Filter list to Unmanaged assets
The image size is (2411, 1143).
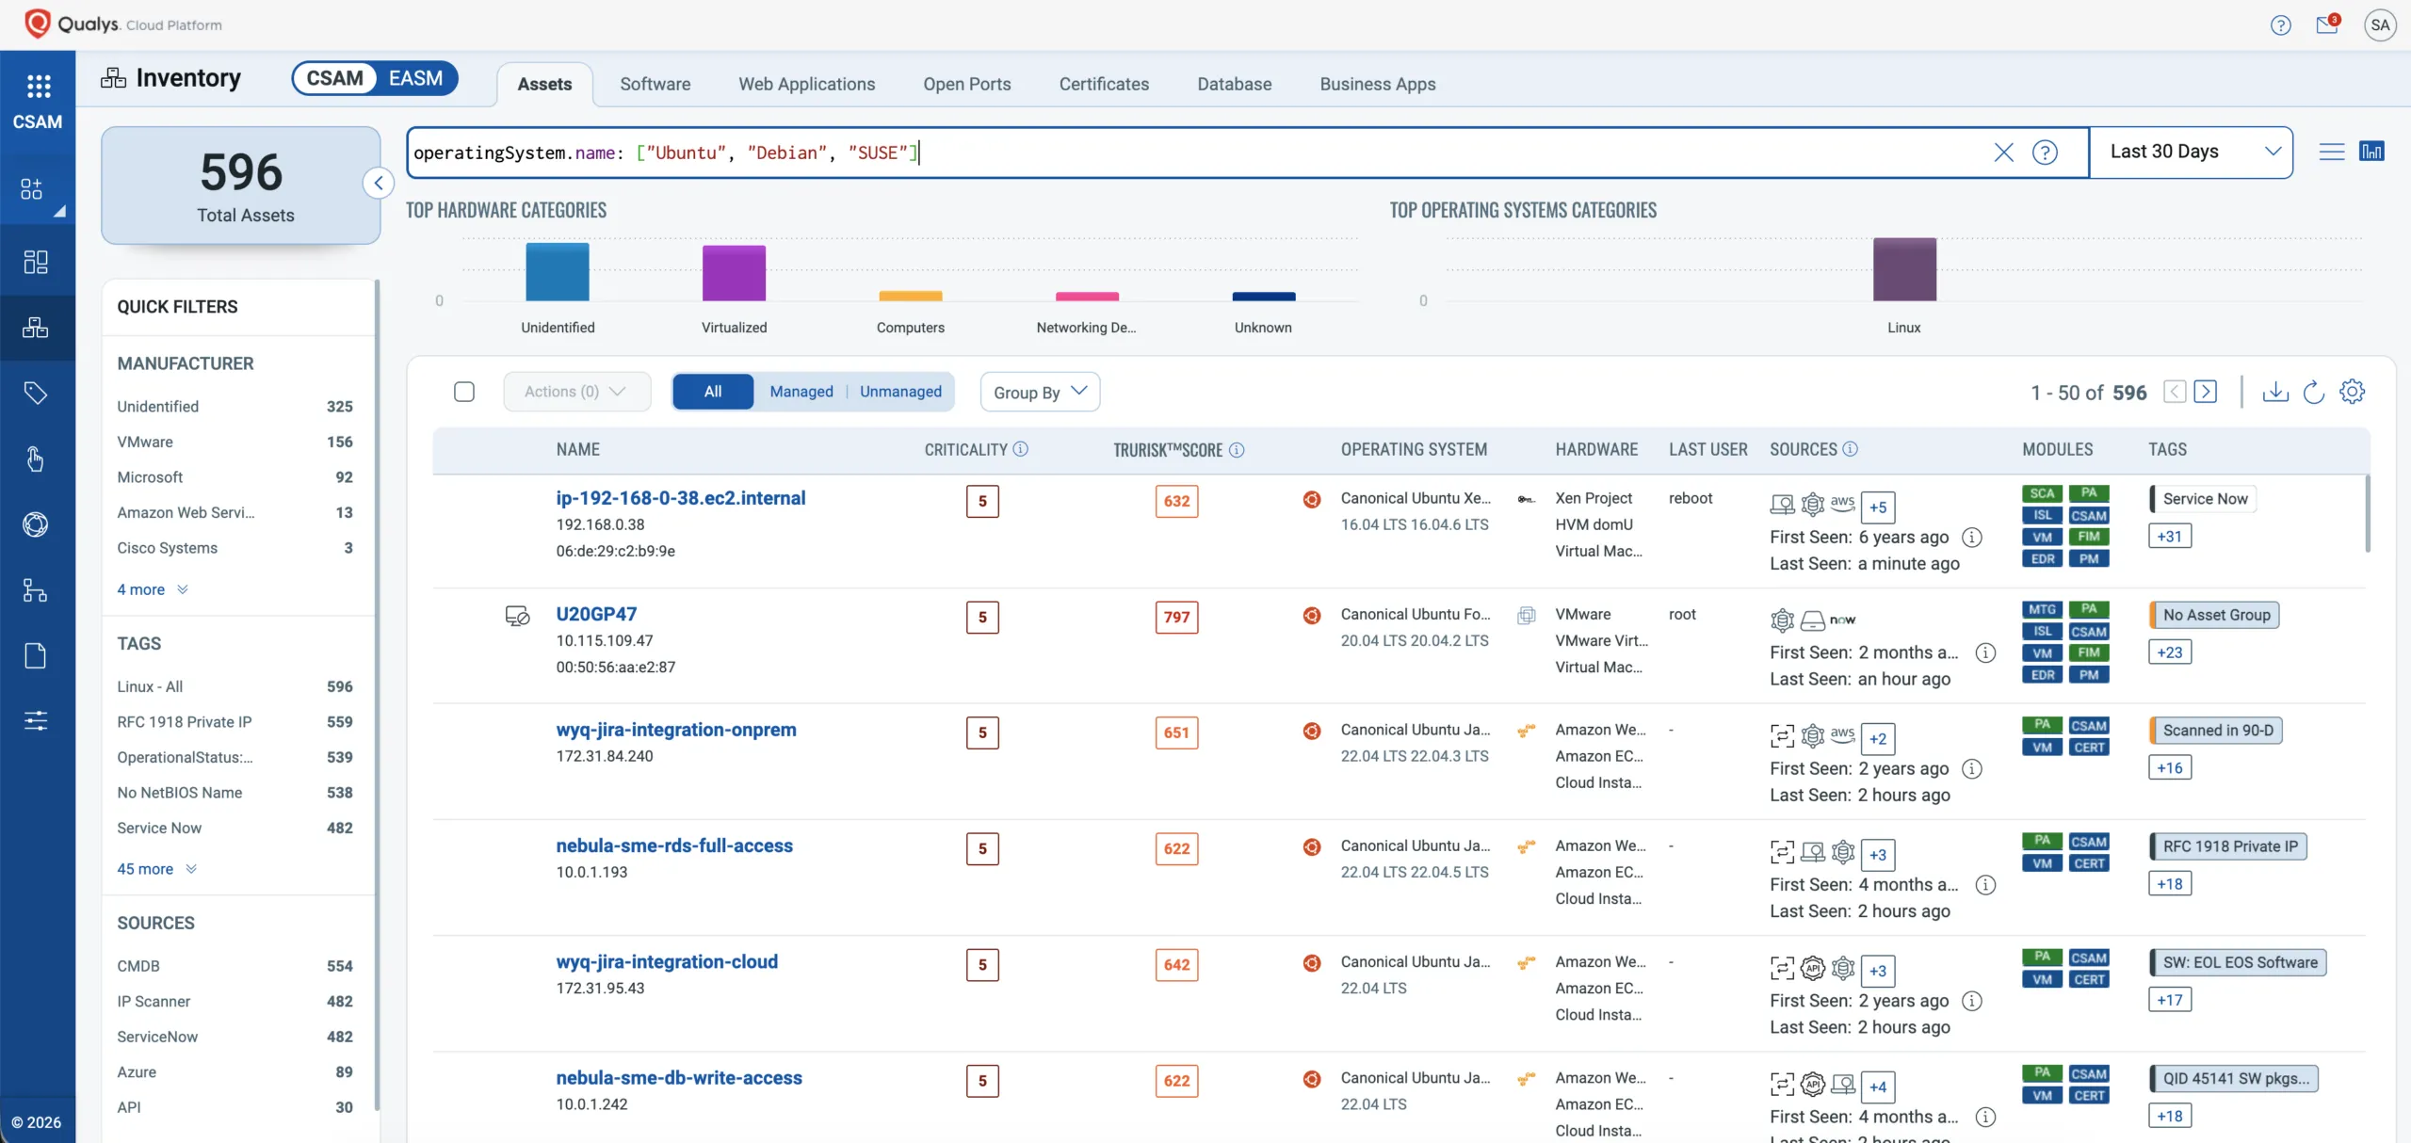tap(899, 392)
